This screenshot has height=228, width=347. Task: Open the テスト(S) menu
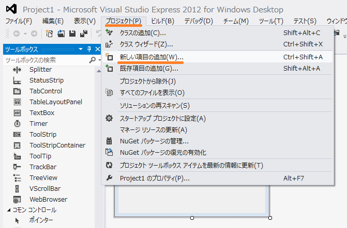[305, 21]
